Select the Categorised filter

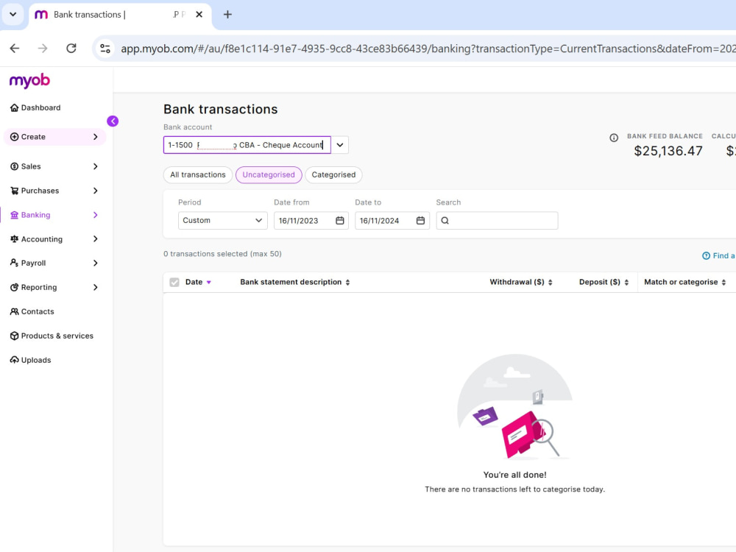click(333, 174)
